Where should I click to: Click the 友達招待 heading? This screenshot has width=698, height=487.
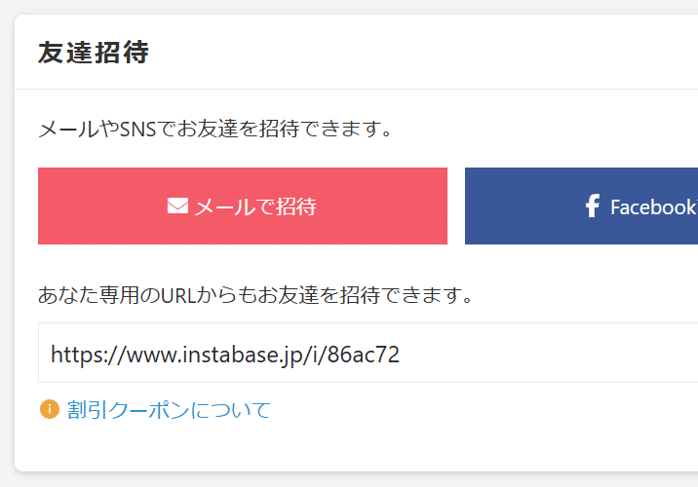coord(93,53)
